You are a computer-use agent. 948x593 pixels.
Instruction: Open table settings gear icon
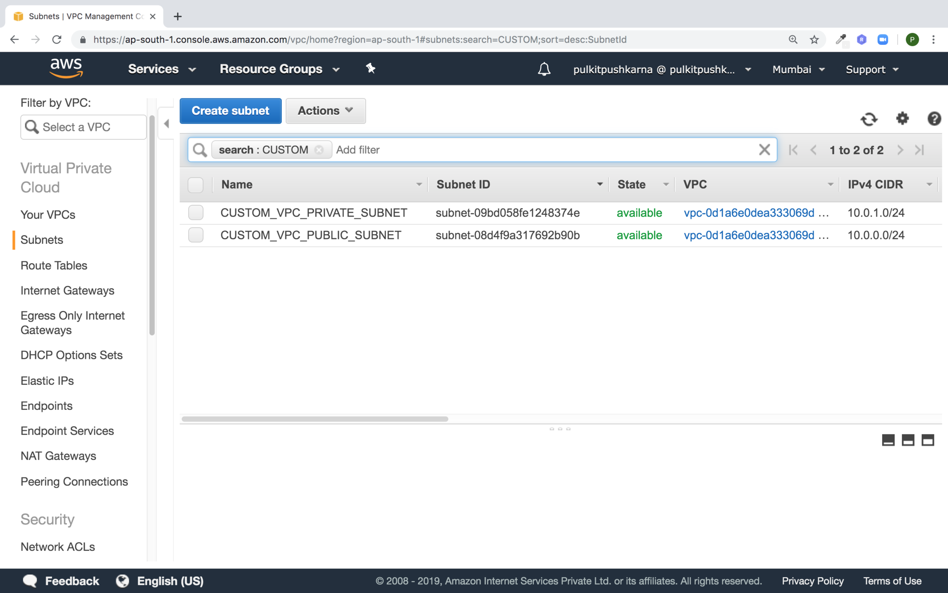click(902, 119)
